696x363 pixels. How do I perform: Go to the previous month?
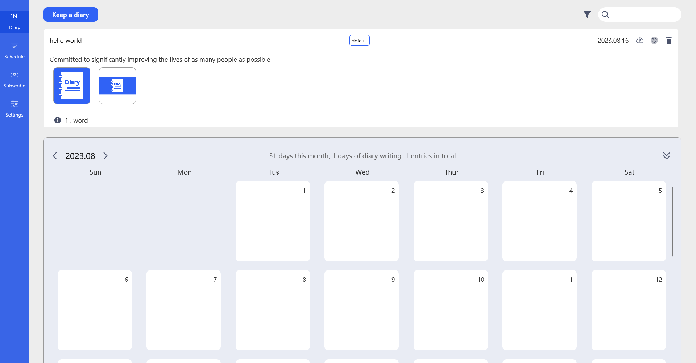[55, 156]
